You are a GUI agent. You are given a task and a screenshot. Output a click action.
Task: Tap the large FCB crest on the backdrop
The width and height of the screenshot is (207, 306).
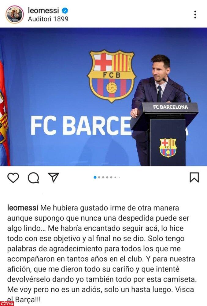click(x=111, y=76)
